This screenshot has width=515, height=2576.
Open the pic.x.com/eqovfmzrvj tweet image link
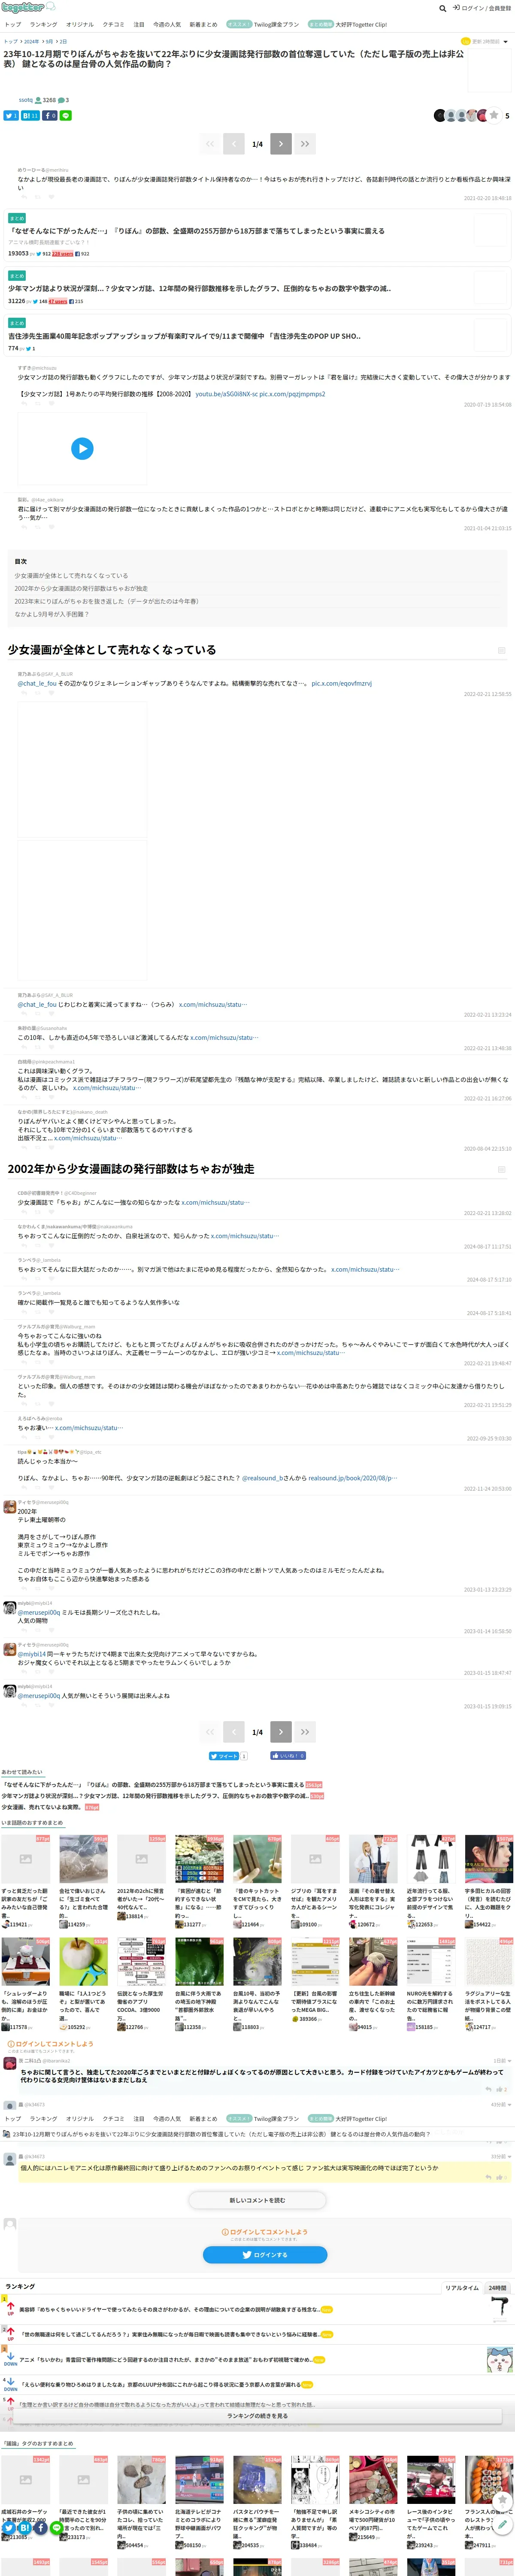(x=341, y=684)
